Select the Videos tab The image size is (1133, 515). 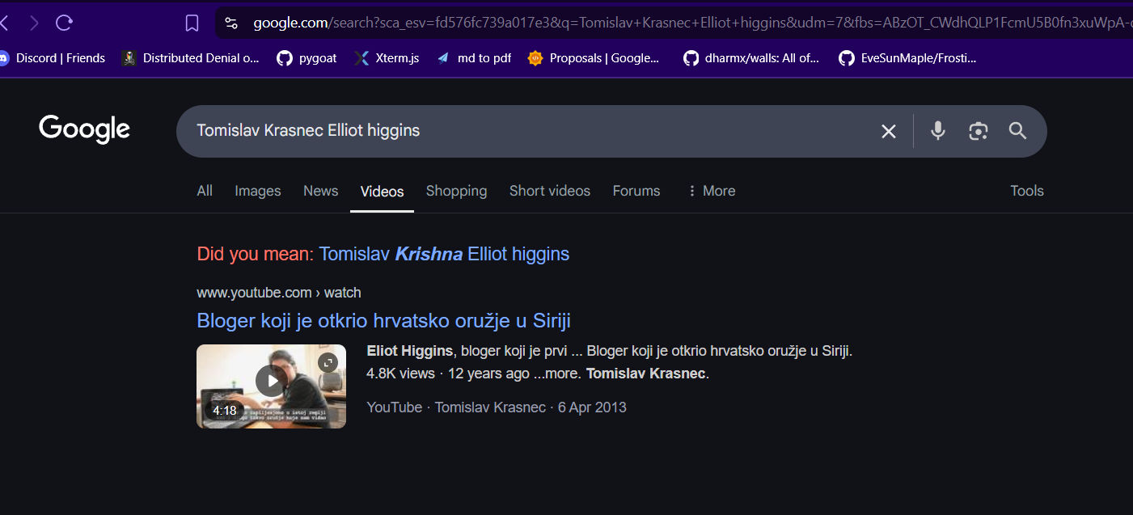coord(383,192)
